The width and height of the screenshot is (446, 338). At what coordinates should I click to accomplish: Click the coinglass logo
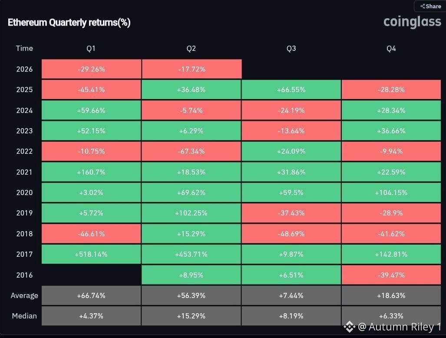coord(412,22)
